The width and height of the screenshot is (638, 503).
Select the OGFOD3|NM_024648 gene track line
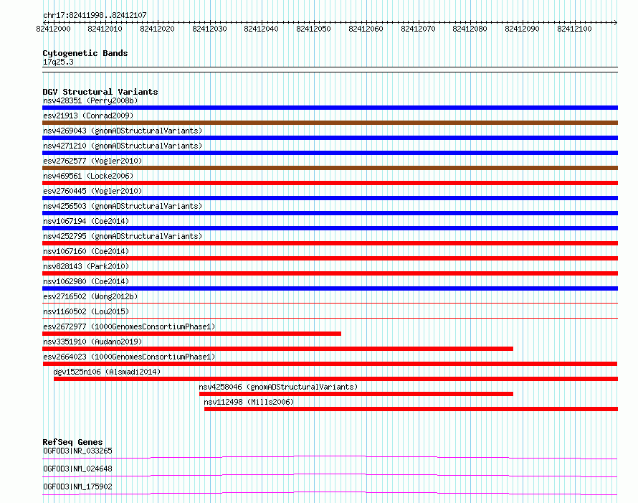pyautogui.click(x=330, y=476)
